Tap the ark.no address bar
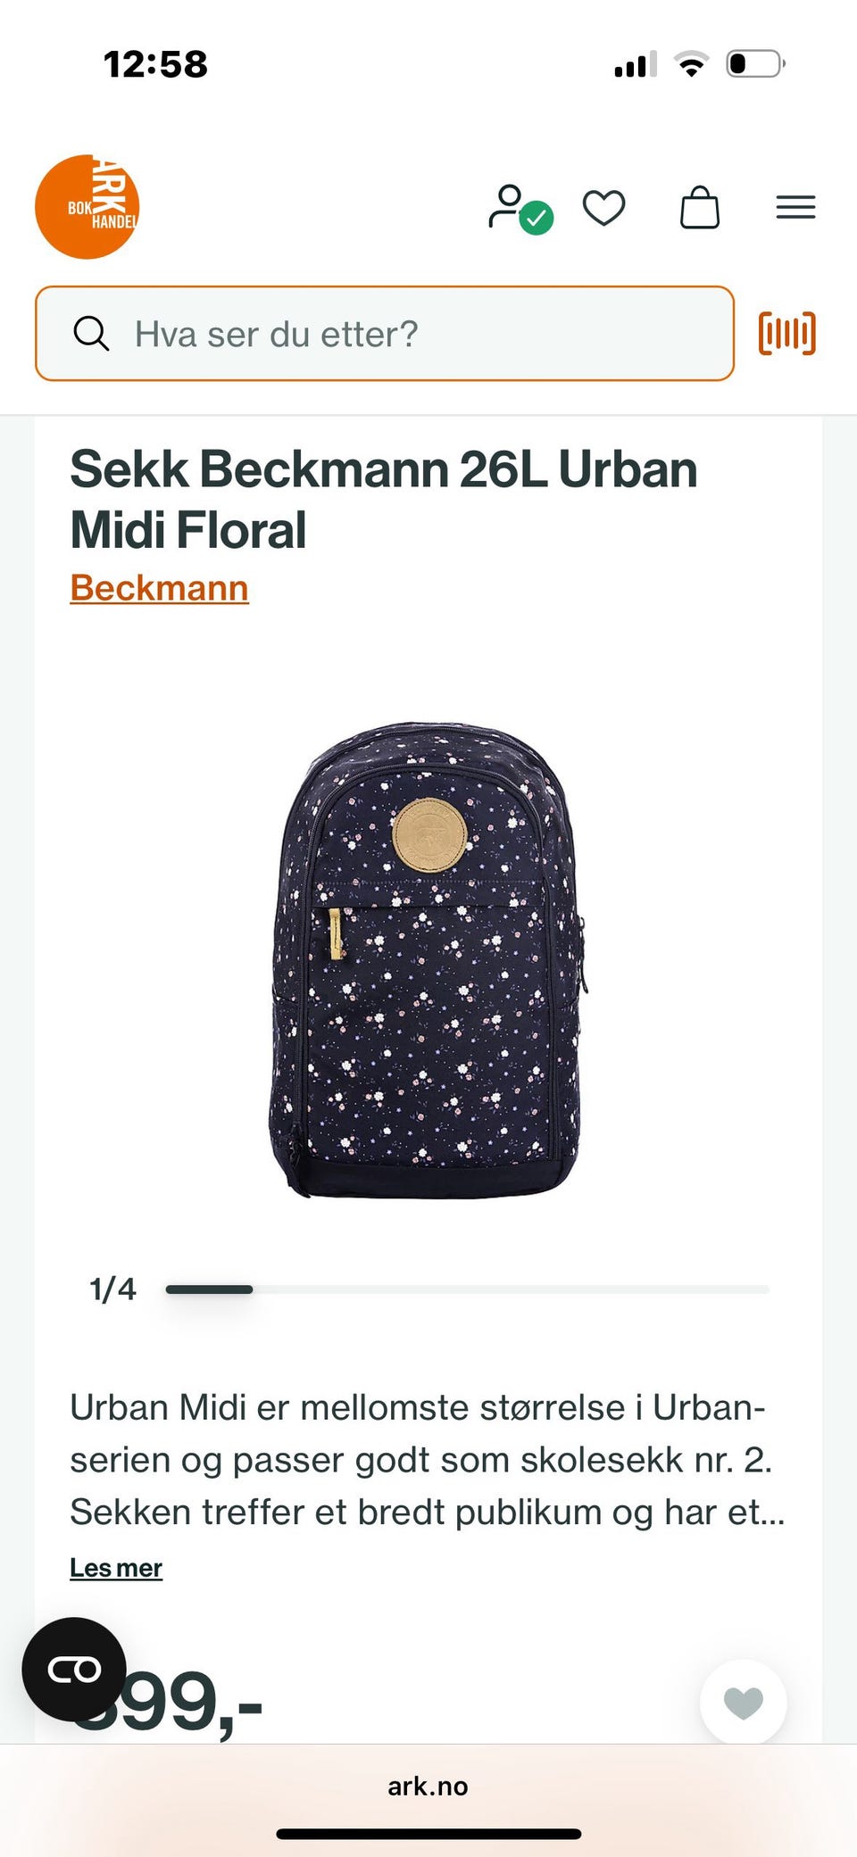This screenshot has width=857, height=1857. 428,1786
